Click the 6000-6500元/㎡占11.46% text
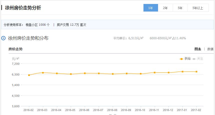 point(168,38)
